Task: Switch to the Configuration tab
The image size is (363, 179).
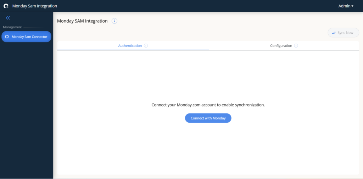Action: 281,46
